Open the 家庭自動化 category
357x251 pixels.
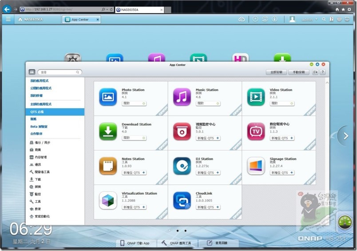tap(40, 216)
